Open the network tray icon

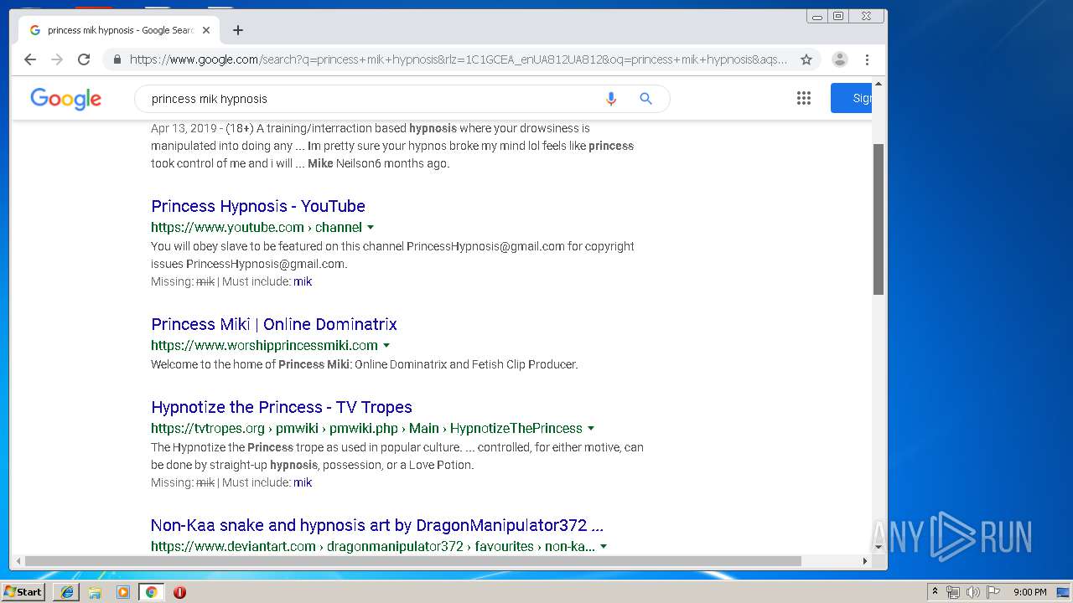953,592
